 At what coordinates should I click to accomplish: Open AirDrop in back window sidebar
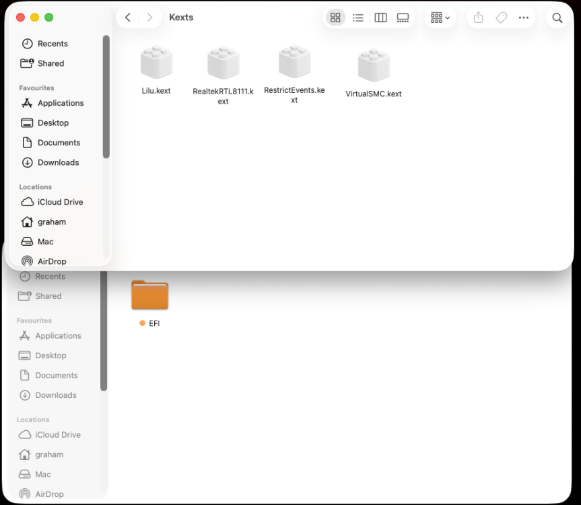click(x=49, y=494)
